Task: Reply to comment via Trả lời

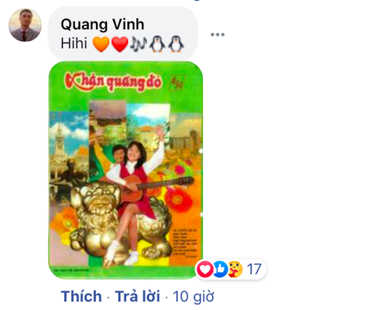Action: pyautogui.click(x=137, y=296)
